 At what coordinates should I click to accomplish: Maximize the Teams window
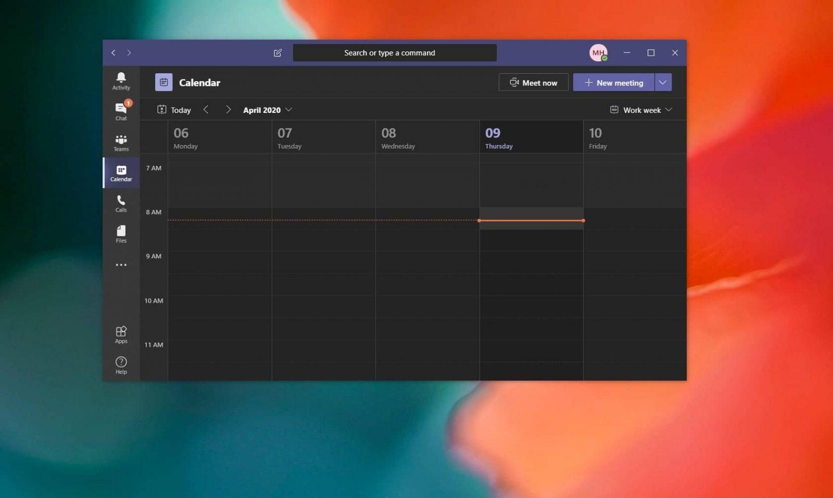click(x=651, y=53)
